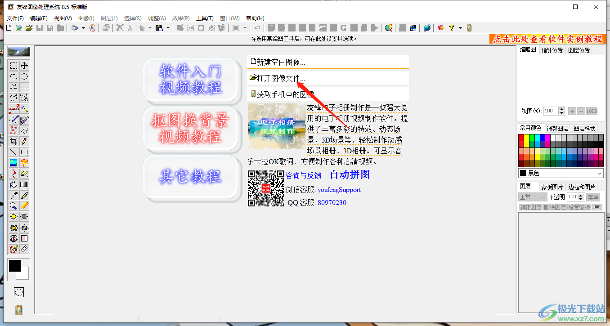Click the 抠图换背景视频教程 button

(190, 128)
